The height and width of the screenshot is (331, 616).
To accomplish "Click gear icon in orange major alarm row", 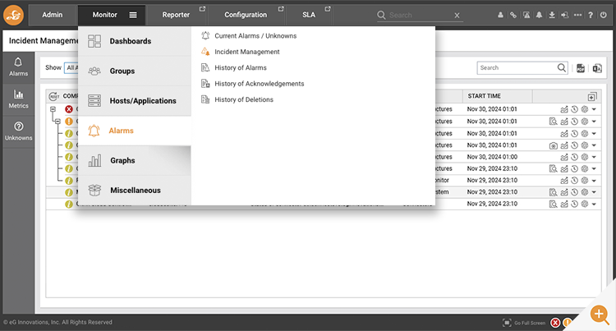I will (585, 122).
